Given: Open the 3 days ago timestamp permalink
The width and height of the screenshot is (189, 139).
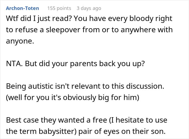Looking at the screenshot, I should (x=89, y=8).
